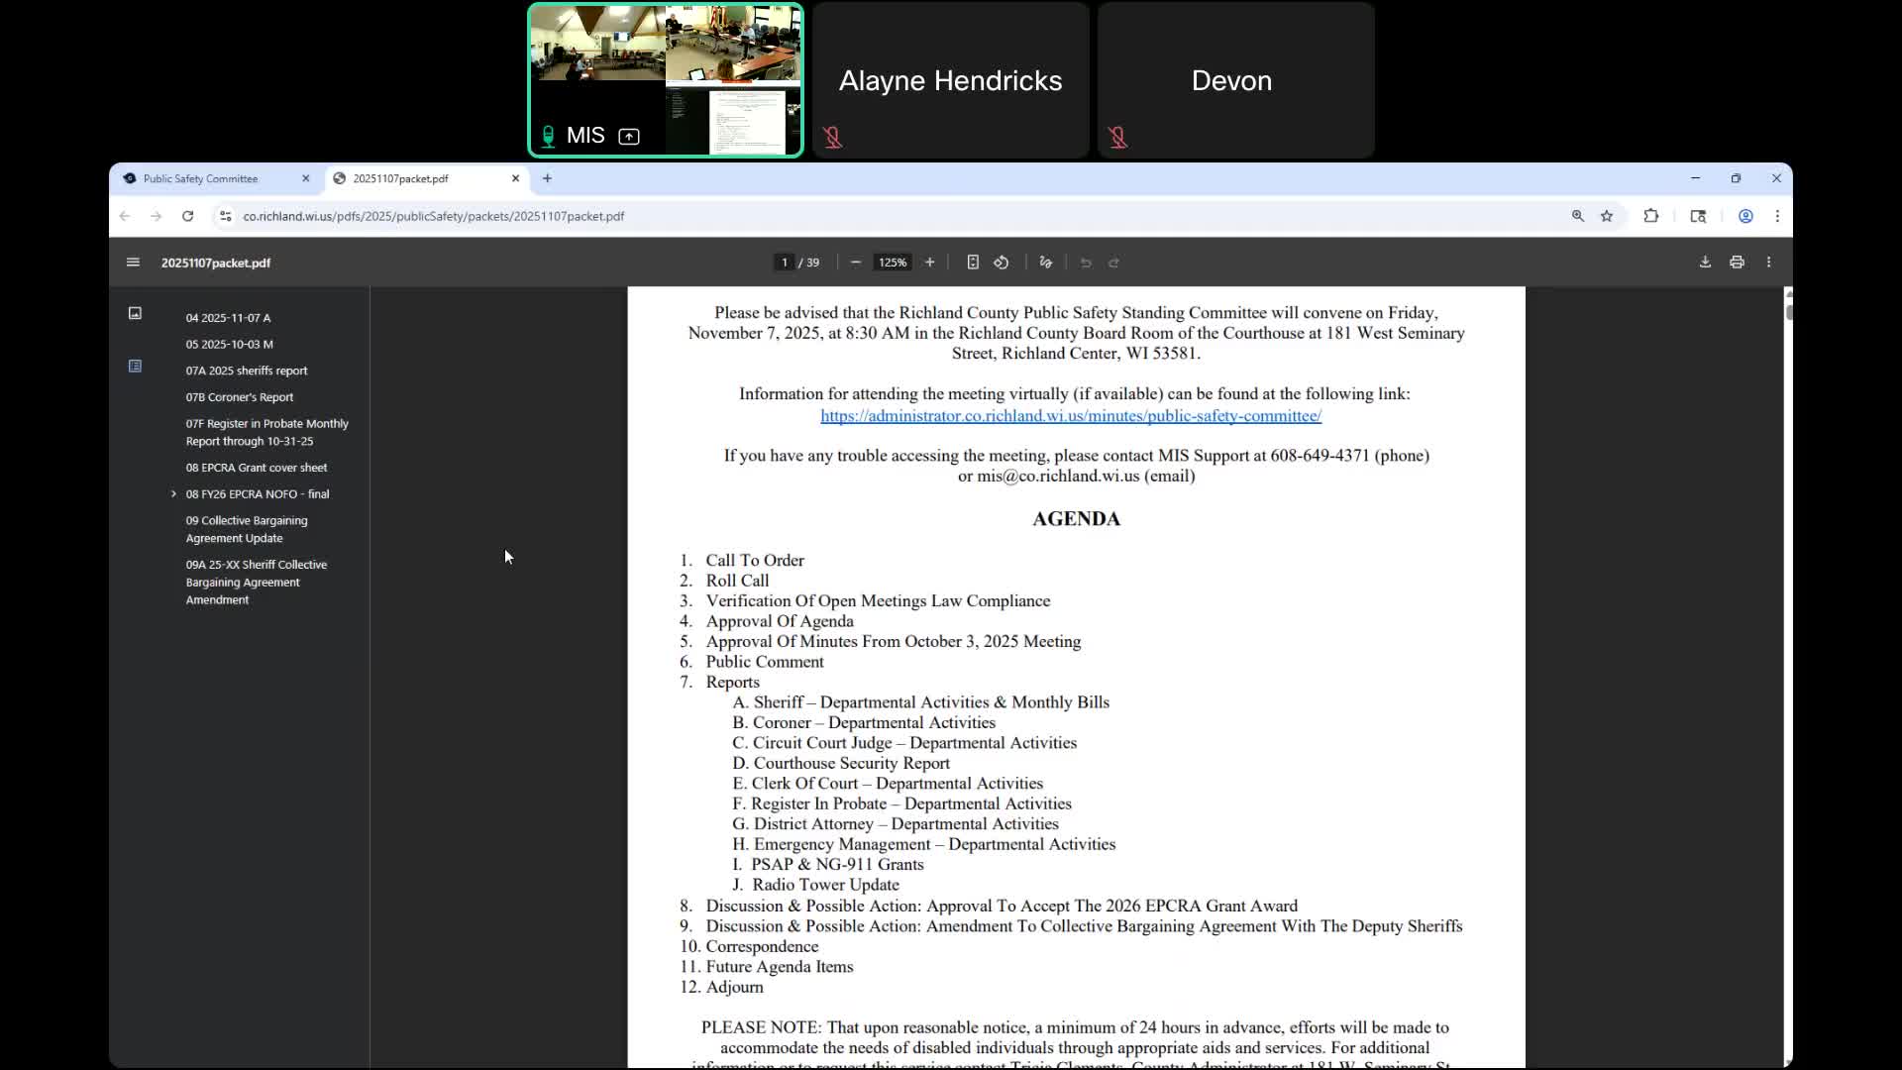
Task: Open PDF viewer more actions menu
Action: coord(1768,263)
